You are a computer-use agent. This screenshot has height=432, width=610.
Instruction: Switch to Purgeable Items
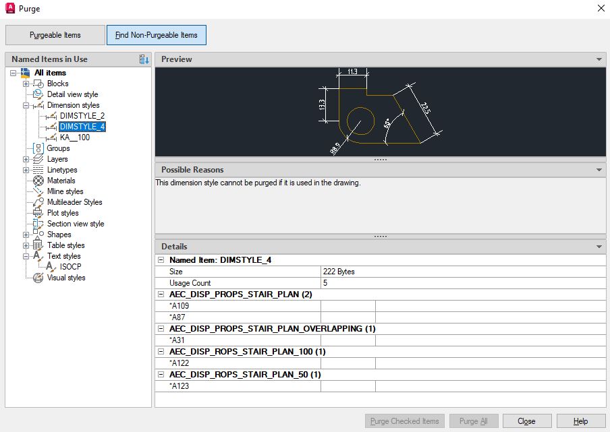pyautogui.click(x=55, y=34)
